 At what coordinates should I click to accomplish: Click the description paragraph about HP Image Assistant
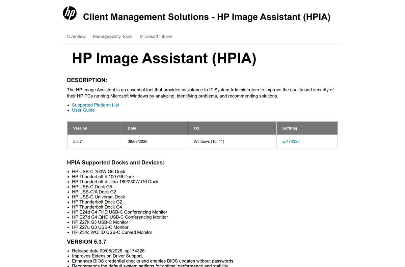coord(200,93)
